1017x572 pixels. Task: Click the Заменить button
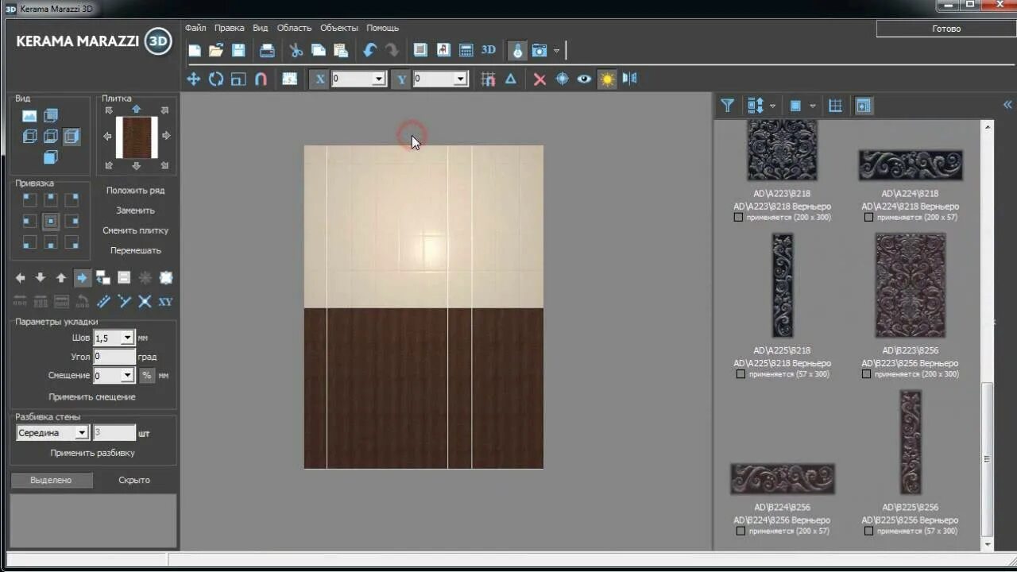(135, 211)
